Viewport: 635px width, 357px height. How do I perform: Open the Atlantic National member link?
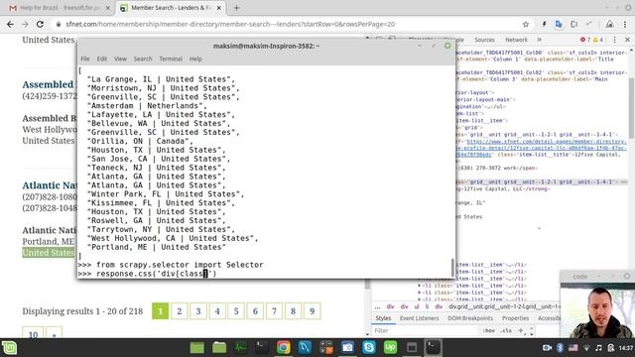(50, 185)
